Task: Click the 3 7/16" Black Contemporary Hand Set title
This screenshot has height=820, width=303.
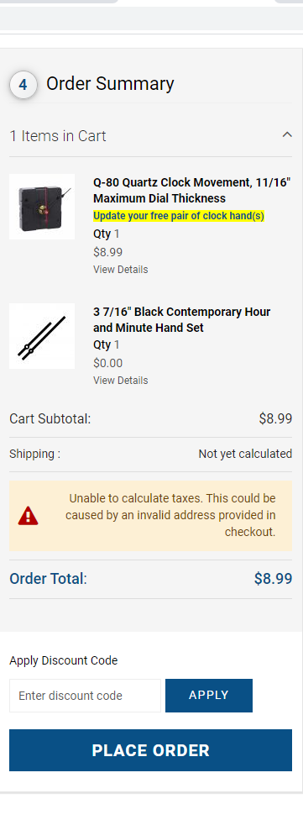Action: click(x=182, y=319)
